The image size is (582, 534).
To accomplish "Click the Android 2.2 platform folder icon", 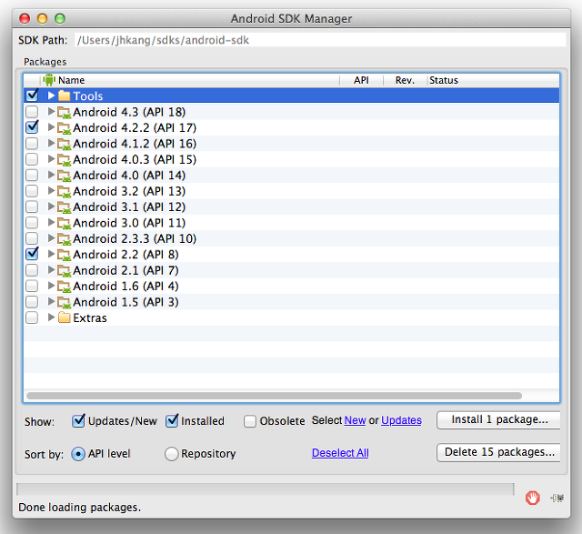I will click(65, 255).
